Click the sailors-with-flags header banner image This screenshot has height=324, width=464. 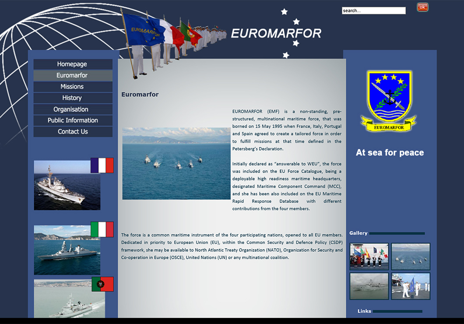coord(174,43)
